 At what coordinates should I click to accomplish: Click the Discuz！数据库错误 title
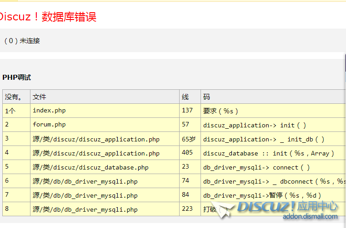click(x=47, y=17)
